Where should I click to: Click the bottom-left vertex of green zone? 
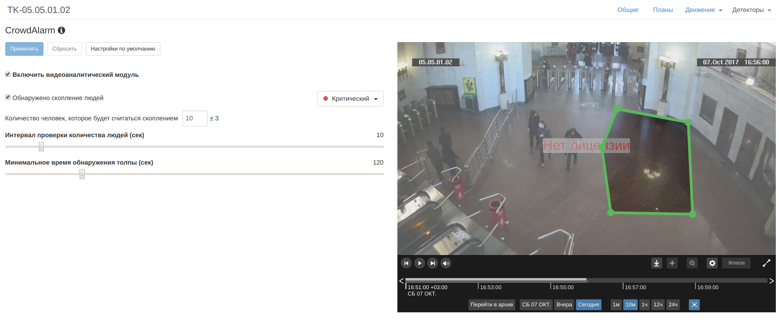[611, 212]
